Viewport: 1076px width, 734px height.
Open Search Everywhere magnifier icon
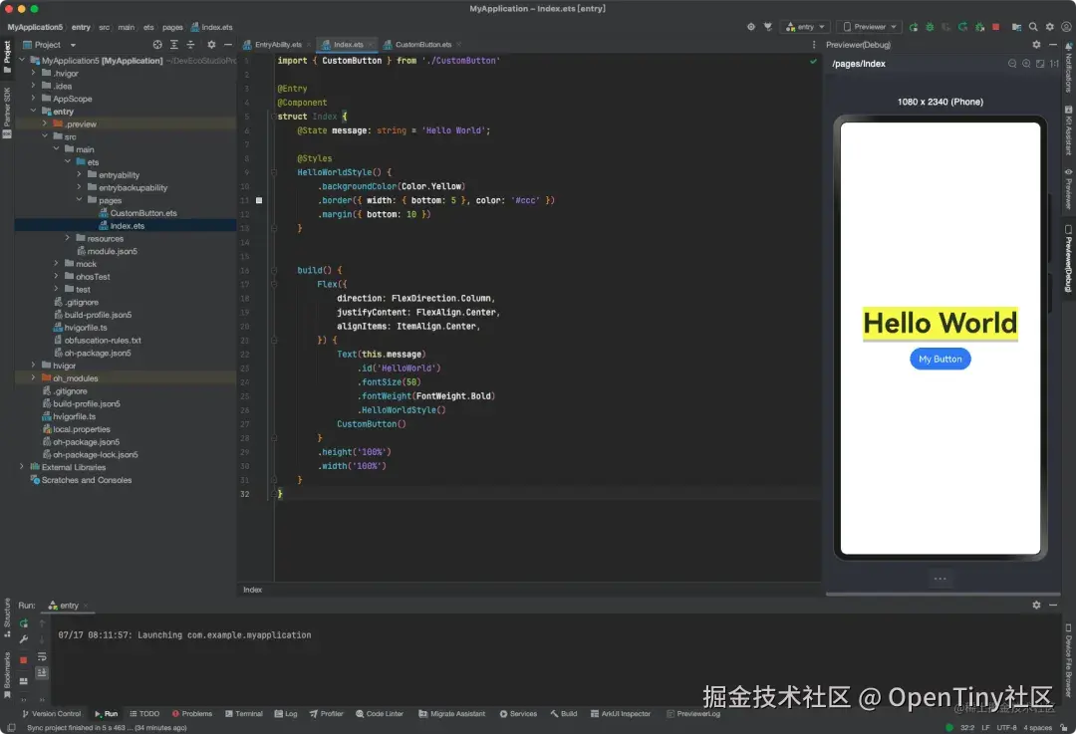[x=1033, y=27]
